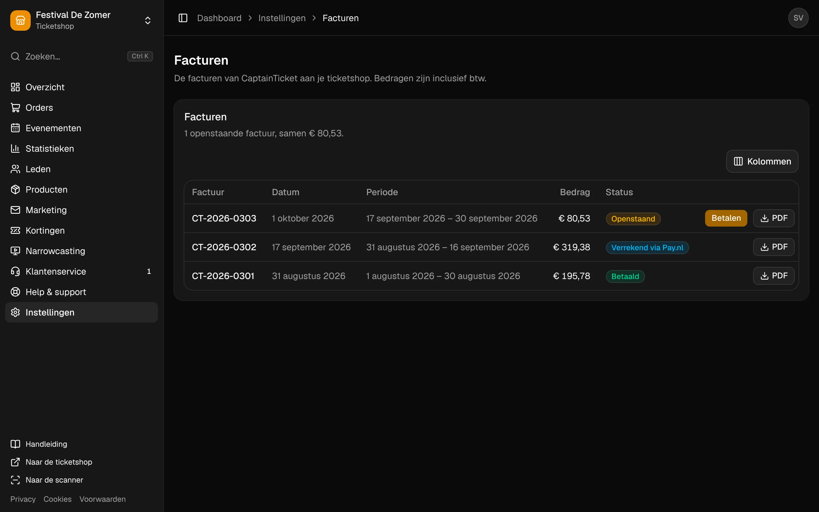Image resolution: width=819 pixels, height=512 pixels.
Task: Select invoice number CT-2026-0302
Action: (x=224, y=247)
